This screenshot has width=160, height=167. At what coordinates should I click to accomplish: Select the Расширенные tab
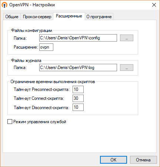pyautogui.click(x=69, y=16)
